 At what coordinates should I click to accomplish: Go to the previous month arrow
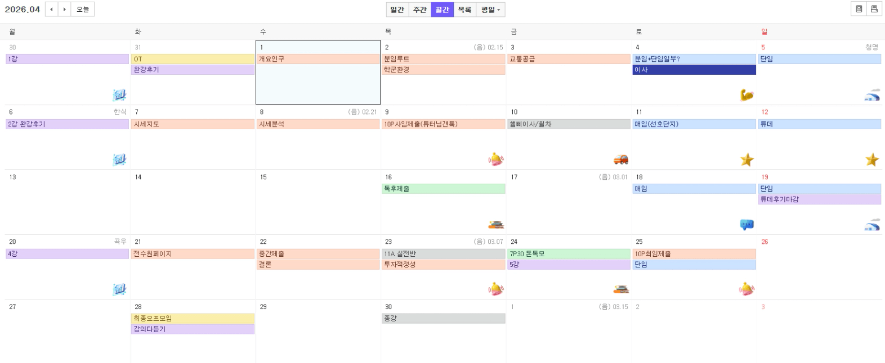pyautogui.click(x=52, y=10)
